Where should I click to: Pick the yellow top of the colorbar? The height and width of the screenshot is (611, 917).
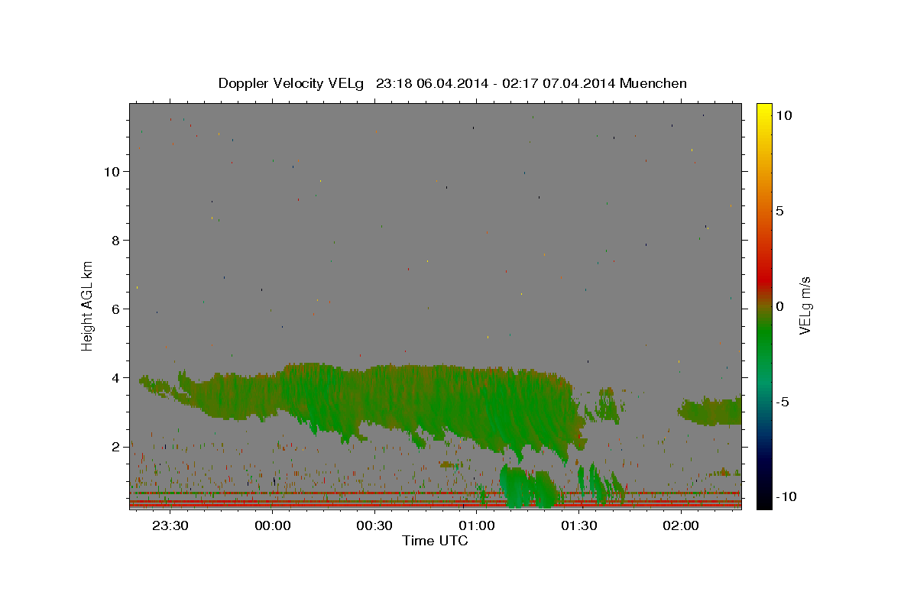tap(763, 108)
